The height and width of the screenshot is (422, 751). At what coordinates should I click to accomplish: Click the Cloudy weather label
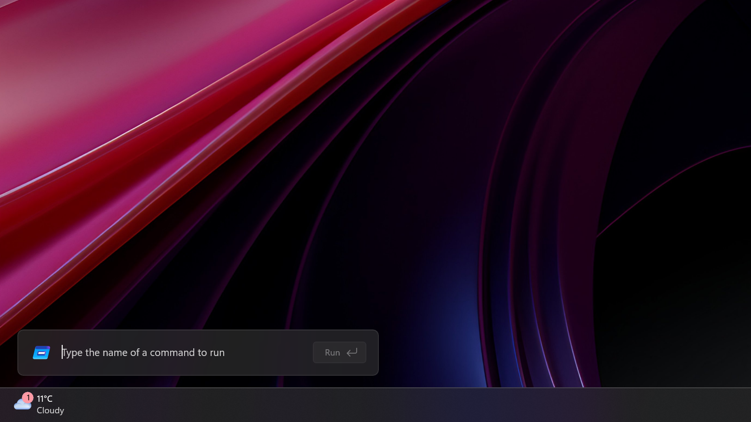click(x=51, y=410)
